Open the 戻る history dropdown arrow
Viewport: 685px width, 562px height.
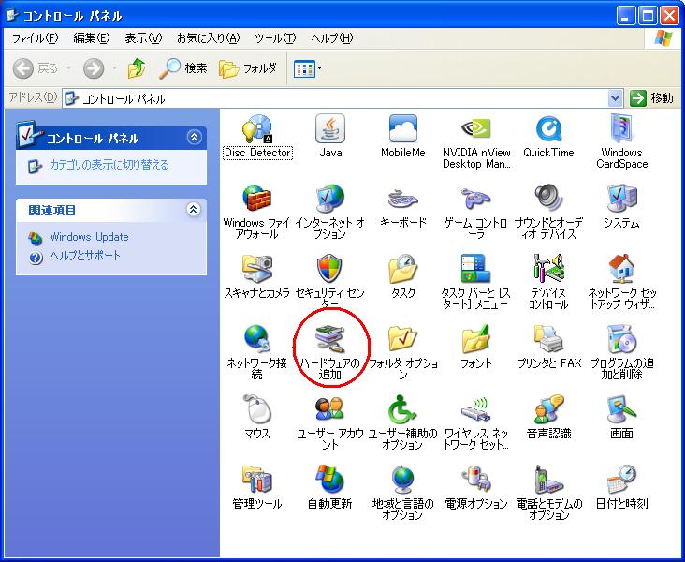[68, 68]
